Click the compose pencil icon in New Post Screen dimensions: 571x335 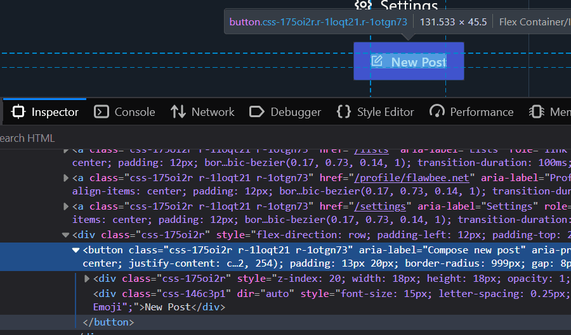pyautogui.click(x=377, y=61)
